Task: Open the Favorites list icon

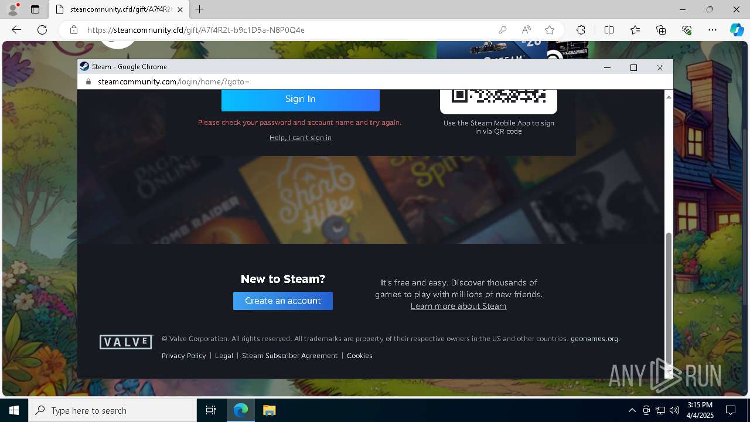Action: tap(635, 30)
